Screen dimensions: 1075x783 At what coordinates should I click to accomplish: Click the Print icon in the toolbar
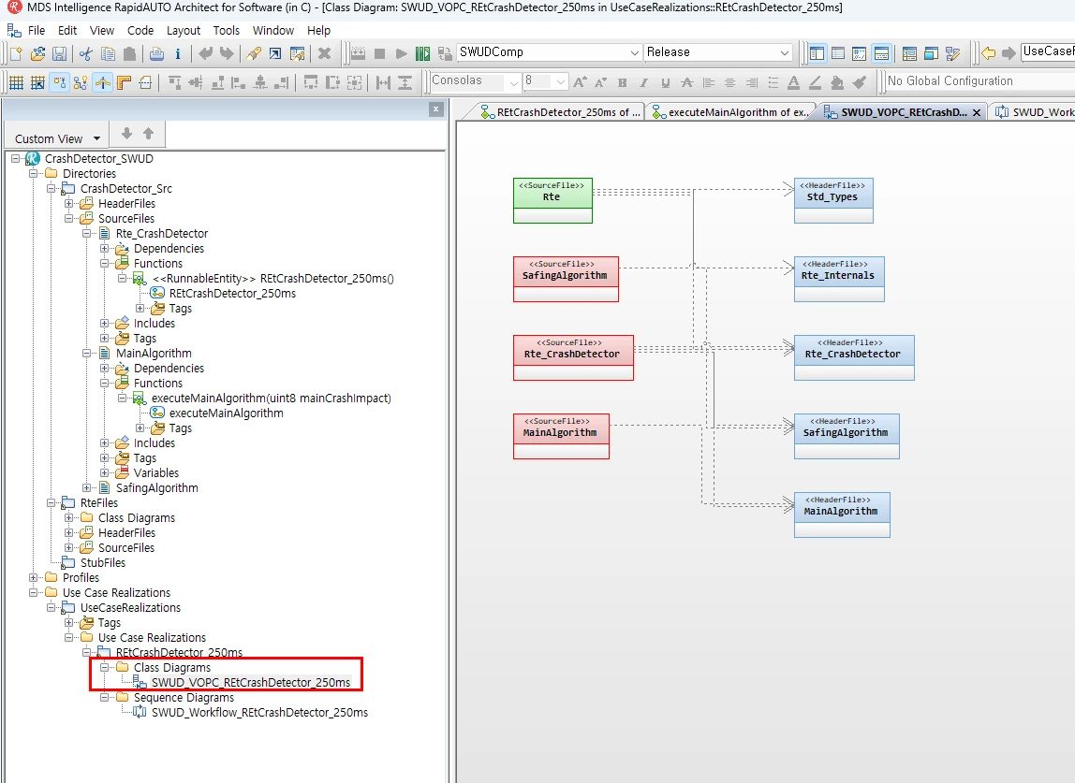pos(156,53)
